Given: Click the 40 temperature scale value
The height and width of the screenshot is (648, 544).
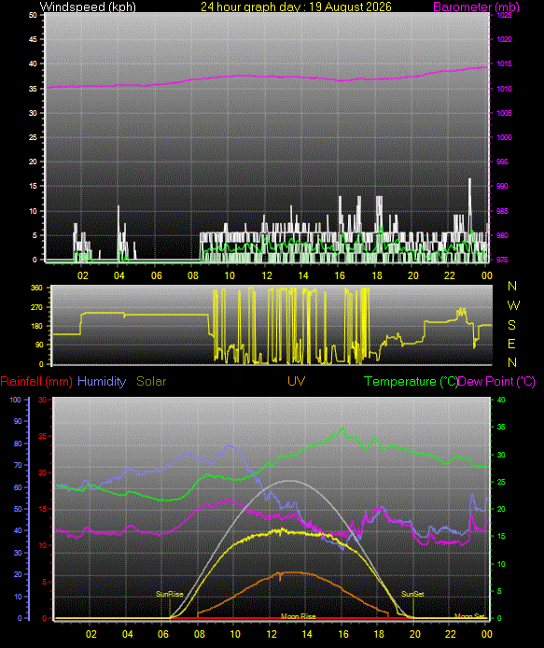Looking at the screenshot, I should point(501,400).
